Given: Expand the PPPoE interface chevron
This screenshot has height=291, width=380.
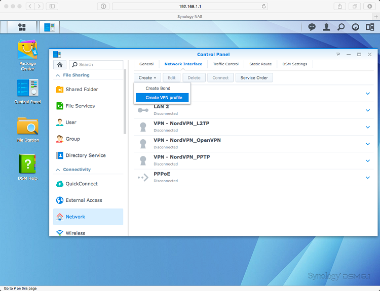Looking at the screenshot, I should click(368, 177).
